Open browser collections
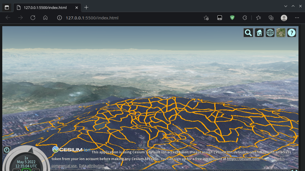 271,18
